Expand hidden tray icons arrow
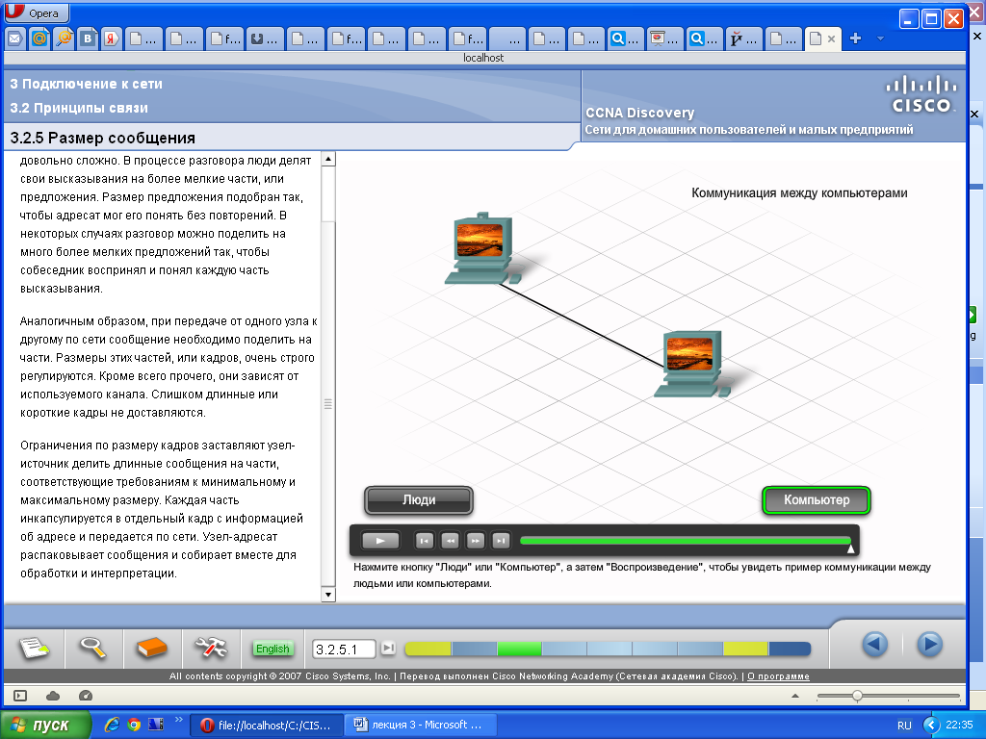 [931, 726]
